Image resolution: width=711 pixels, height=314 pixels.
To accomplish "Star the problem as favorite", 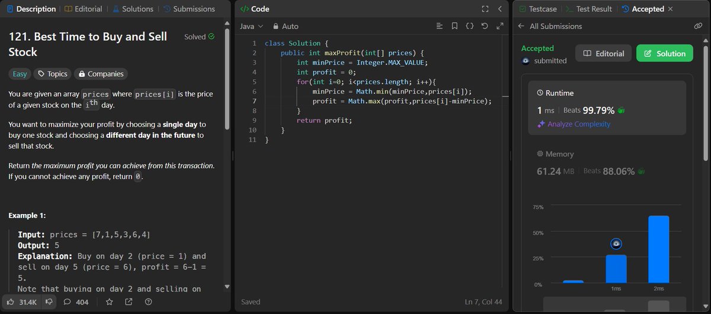I will coord(110,302).
